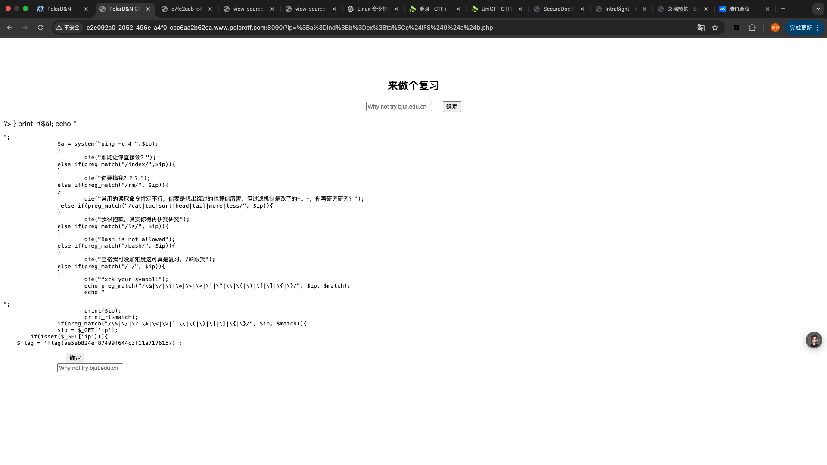Click the print_r($match) line
The image size is (827, 465).
[x=111, y=317]
